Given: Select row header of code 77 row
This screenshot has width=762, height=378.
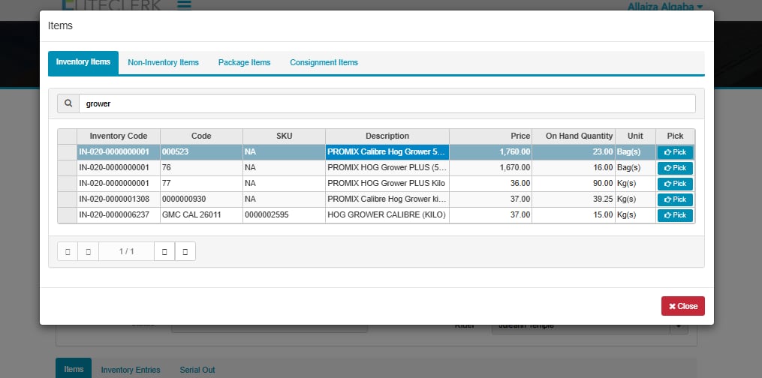Looking at the screenshot, I should tap(67, 184).
